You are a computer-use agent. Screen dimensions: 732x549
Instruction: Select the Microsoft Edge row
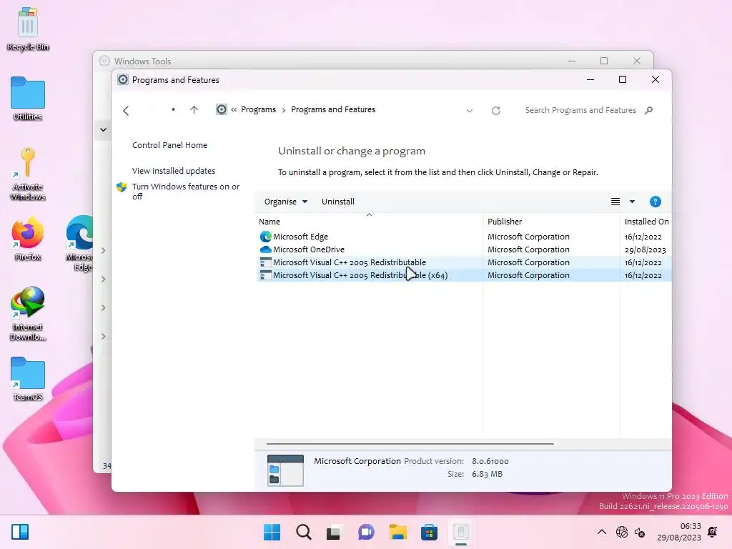click(x=463, y=237)
